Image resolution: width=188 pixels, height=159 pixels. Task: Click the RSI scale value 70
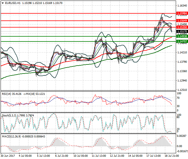pos(178,98)
